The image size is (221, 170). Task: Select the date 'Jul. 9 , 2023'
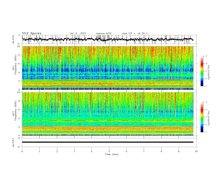click(x=78, y=33)
